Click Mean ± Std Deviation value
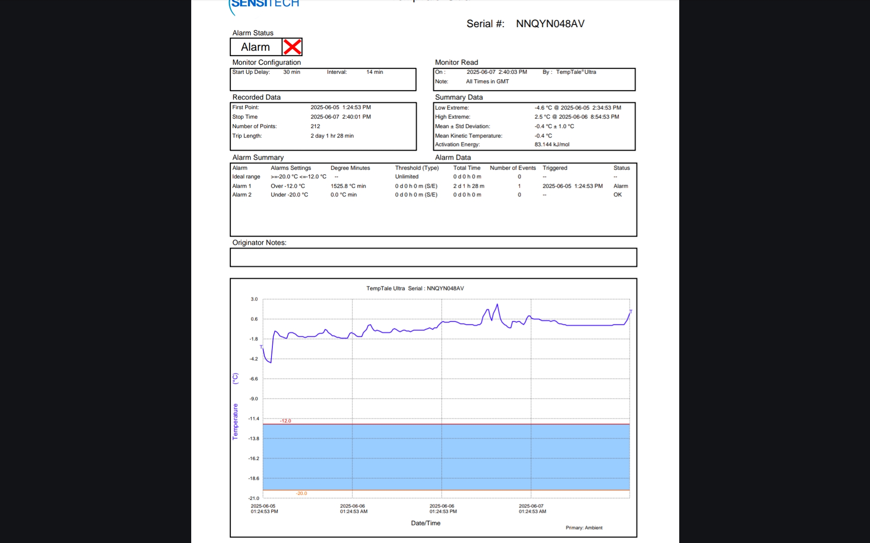 click(x=554, y=126)
